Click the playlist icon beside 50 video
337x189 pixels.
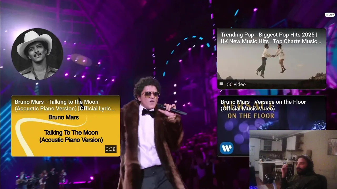coord(221,84)
